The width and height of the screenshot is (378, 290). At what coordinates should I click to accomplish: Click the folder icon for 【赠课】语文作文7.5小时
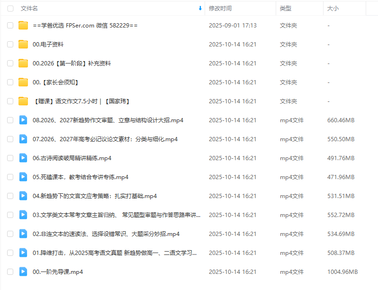point(23,101)
